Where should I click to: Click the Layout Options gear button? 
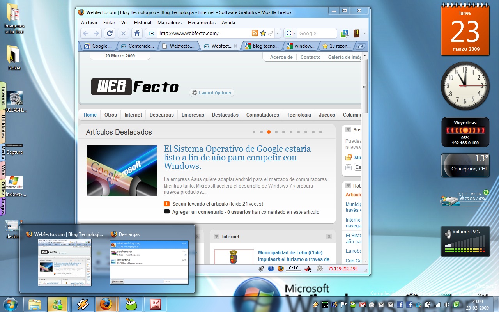pyautogui.click(x=212, y=93)
